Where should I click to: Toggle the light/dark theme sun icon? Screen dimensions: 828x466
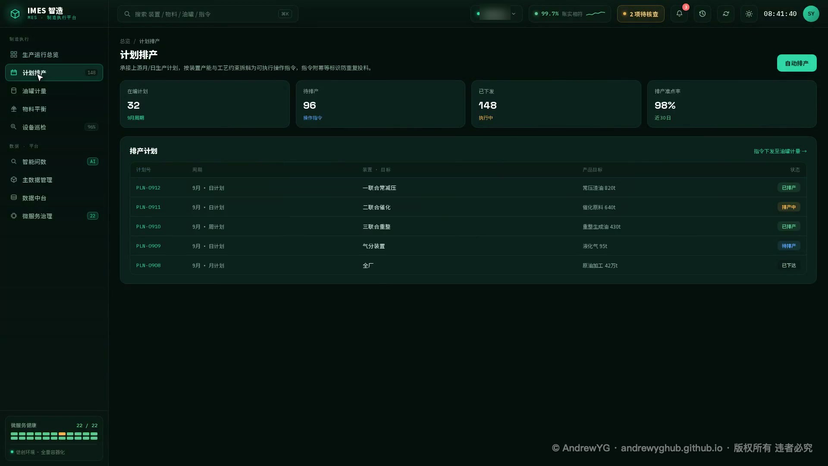[x=749, y=14]
